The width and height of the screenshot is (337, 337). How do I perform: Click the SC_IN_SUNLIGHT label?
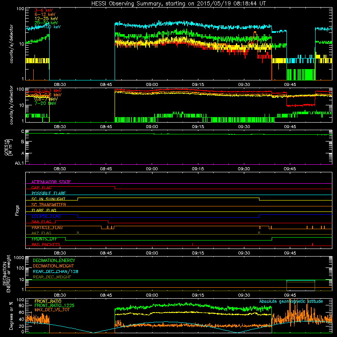(x=48, y=199)
